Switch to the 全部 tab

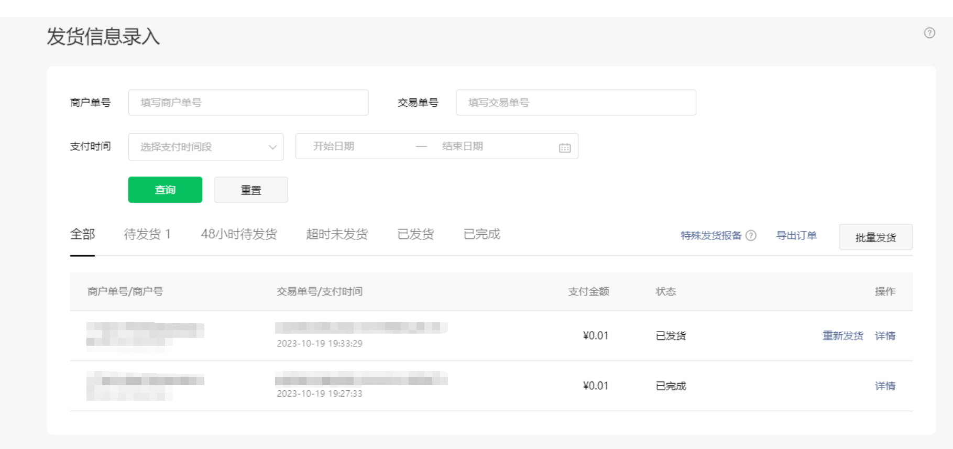[x=82, y=234]
